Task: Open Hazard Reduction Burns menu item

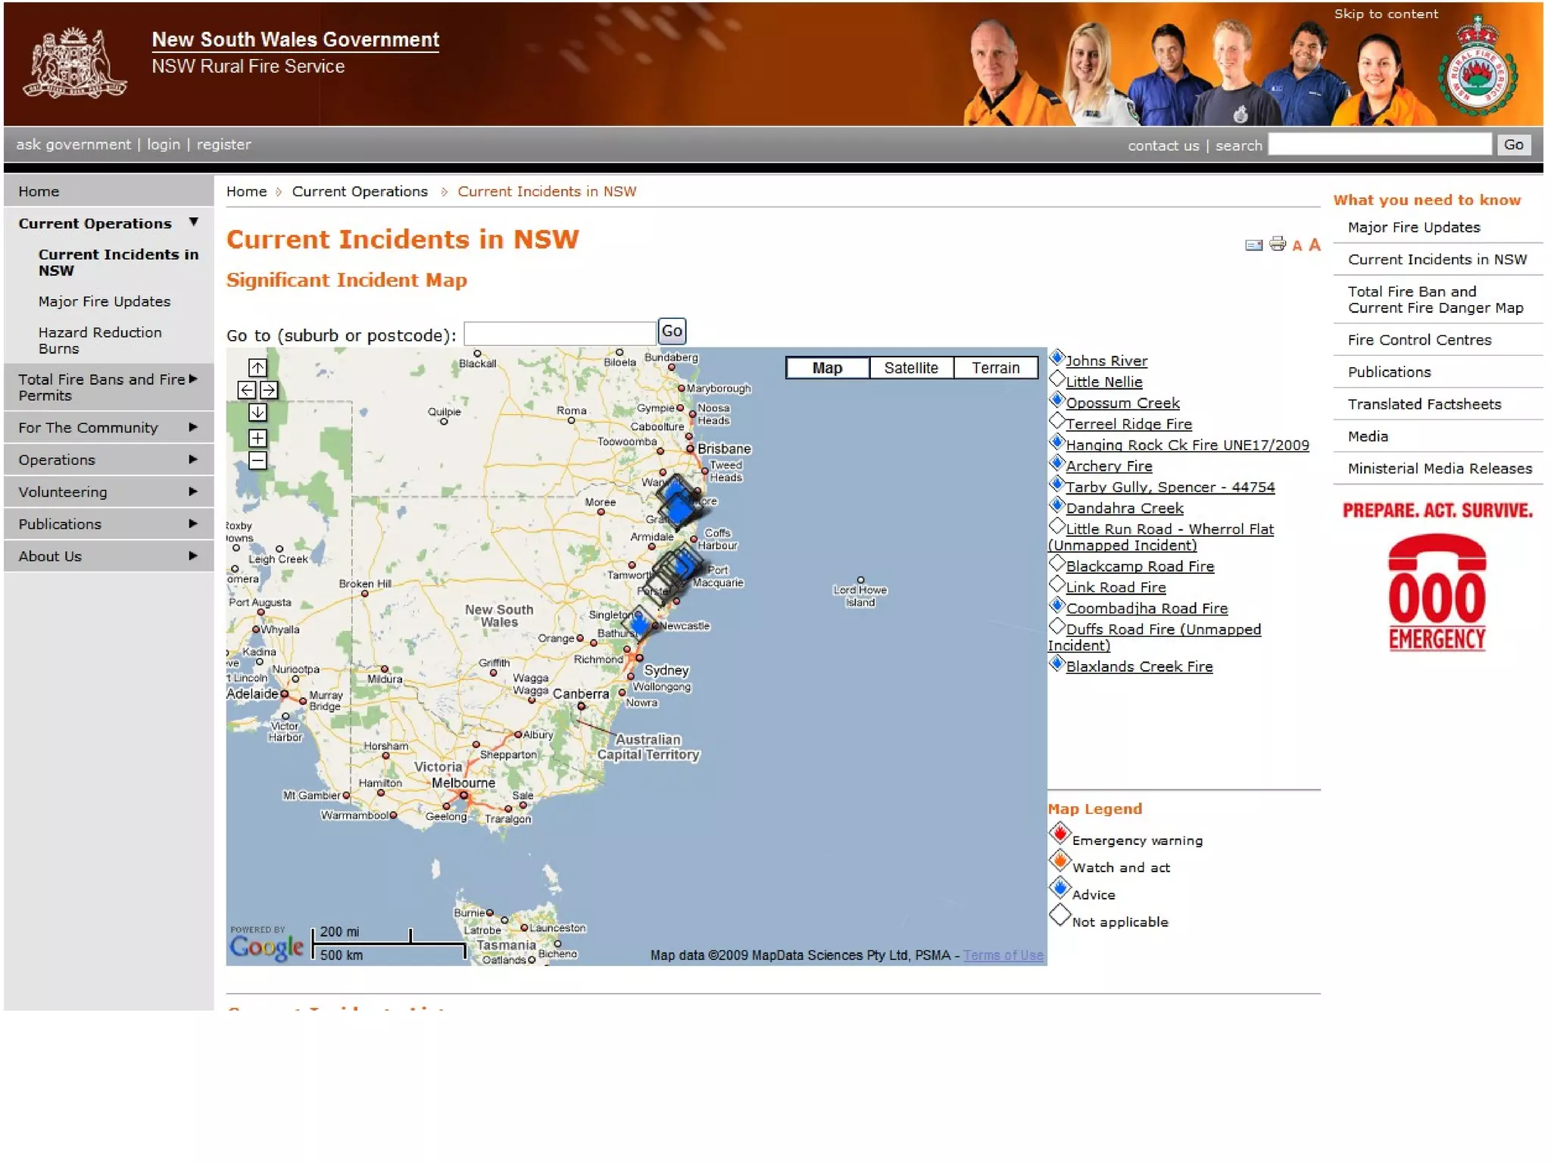Action: pos(100,340)
